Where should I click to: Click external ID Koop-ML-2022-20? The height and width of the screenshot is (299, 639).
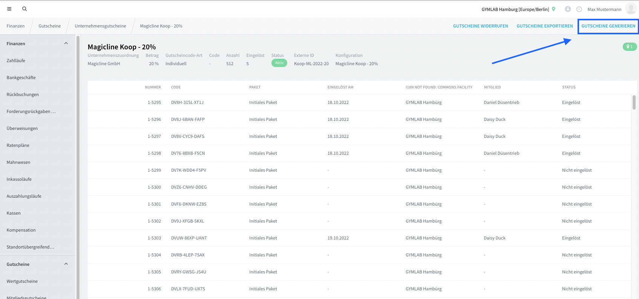pyautogui.click(x=311, y=64)
